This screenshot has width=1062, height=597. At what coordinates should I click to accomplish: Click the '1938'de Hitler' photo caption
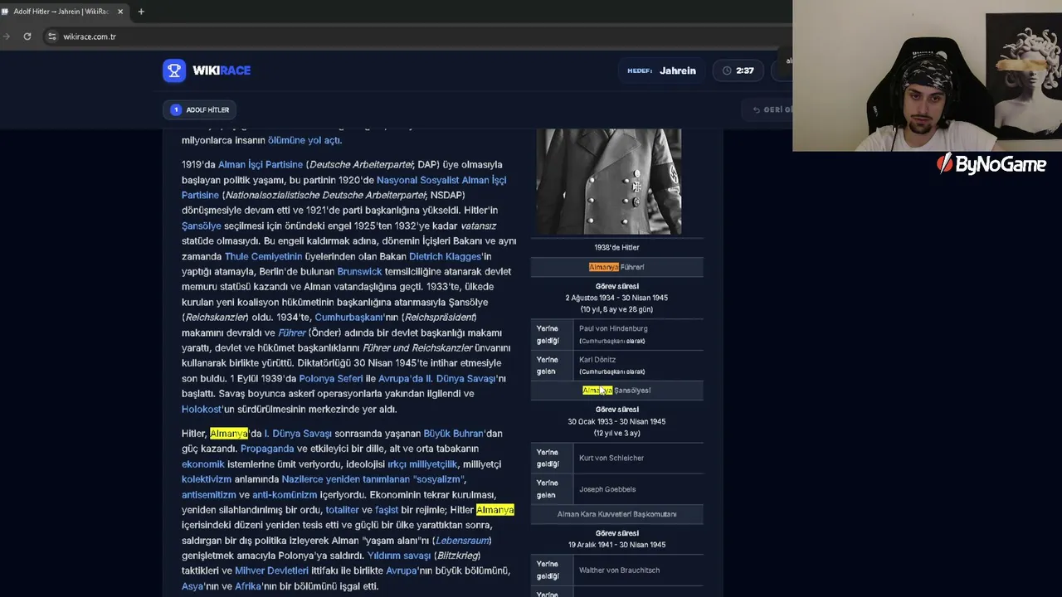point(616,247)
